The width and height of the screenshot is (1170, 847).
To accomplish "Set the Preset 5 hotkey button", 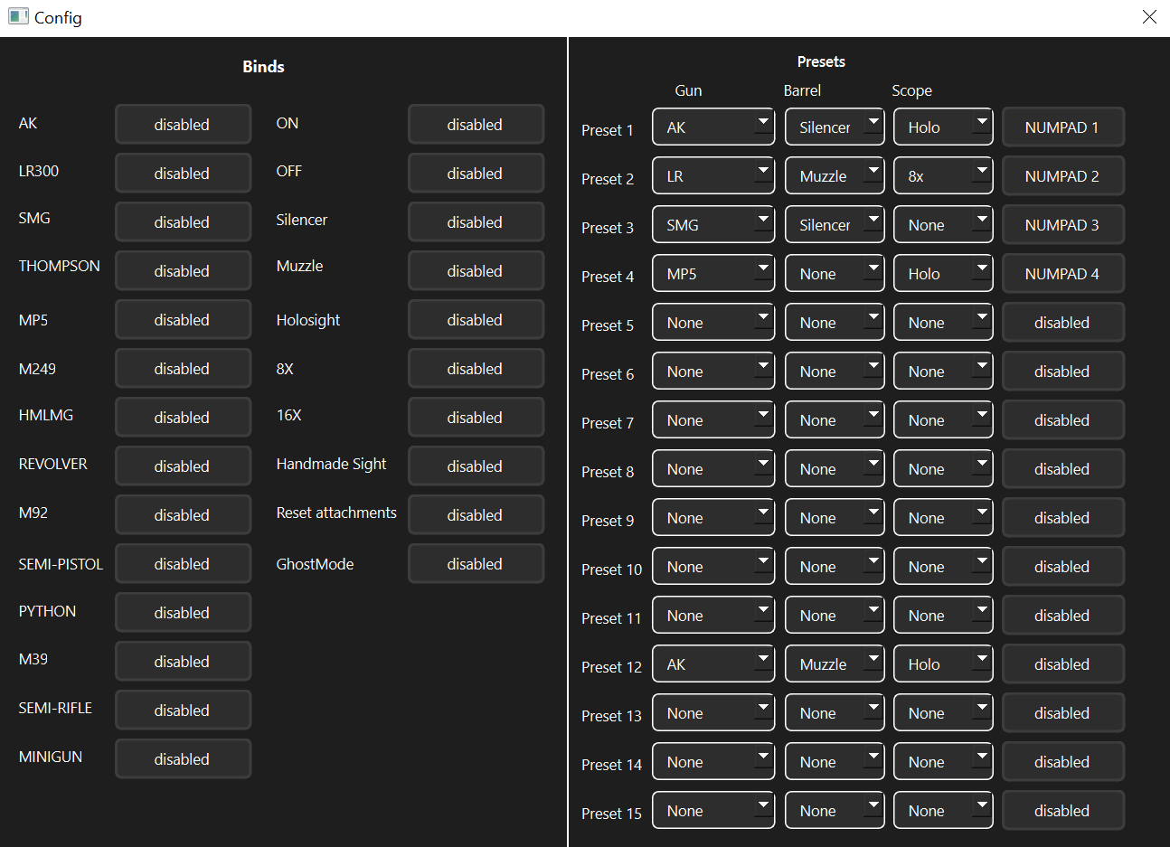I will (1063, 322).
